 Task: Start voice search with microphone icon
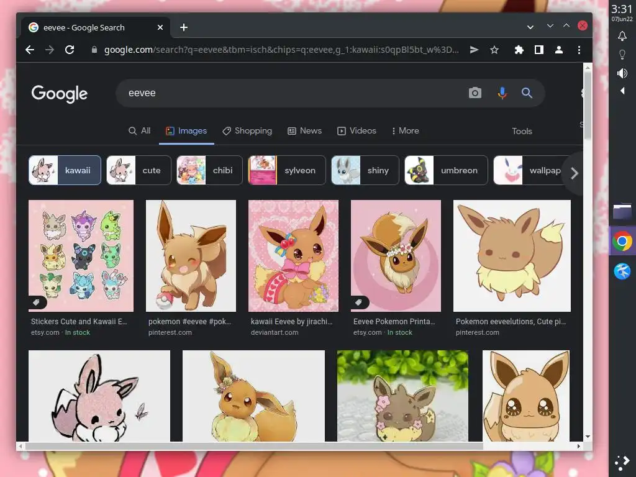[502, 93]
